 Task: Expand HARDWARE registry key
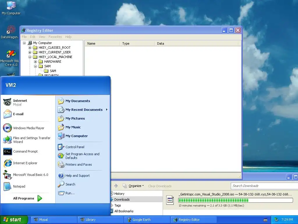[x=35, y=62]
